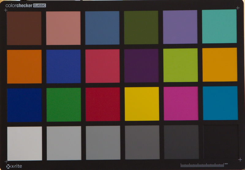The height and width of the screenshot is (170, 245).
Task: Choose the moderate rose red swatch
Action: (103, 66)
